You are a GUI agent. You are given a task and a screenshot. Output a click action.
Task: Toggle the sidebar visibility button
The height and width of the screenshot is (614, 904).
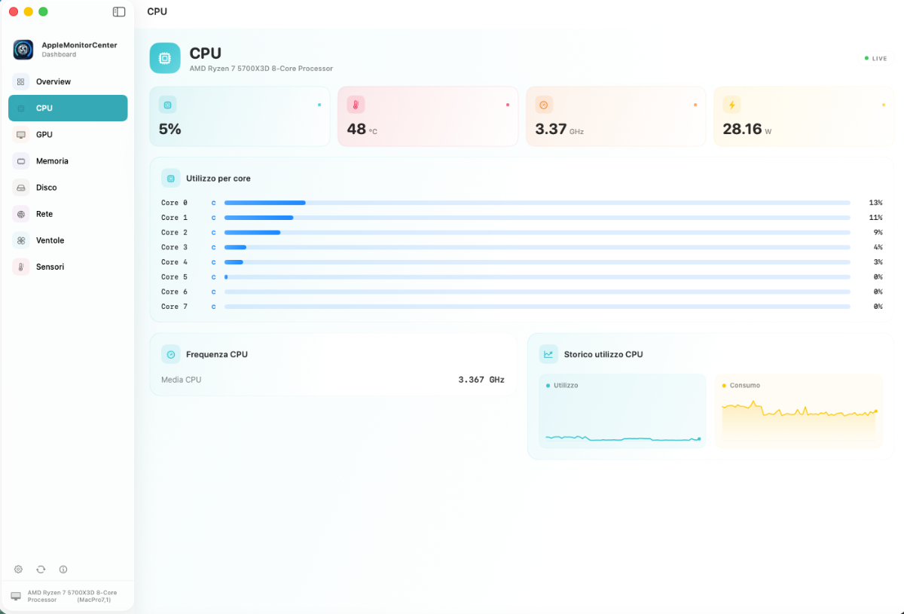point(119,11)
